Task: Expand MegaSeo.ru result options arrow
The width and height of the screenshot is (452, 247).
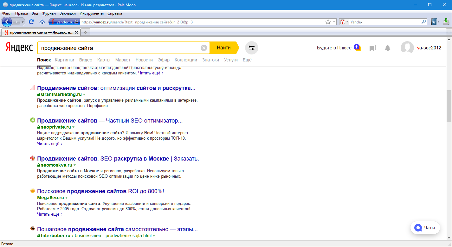Action: tap(67, 198)
